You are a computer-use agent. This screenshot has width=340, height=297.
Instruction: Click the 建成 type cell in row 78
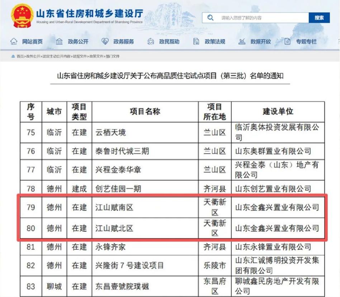coord(79,189)
